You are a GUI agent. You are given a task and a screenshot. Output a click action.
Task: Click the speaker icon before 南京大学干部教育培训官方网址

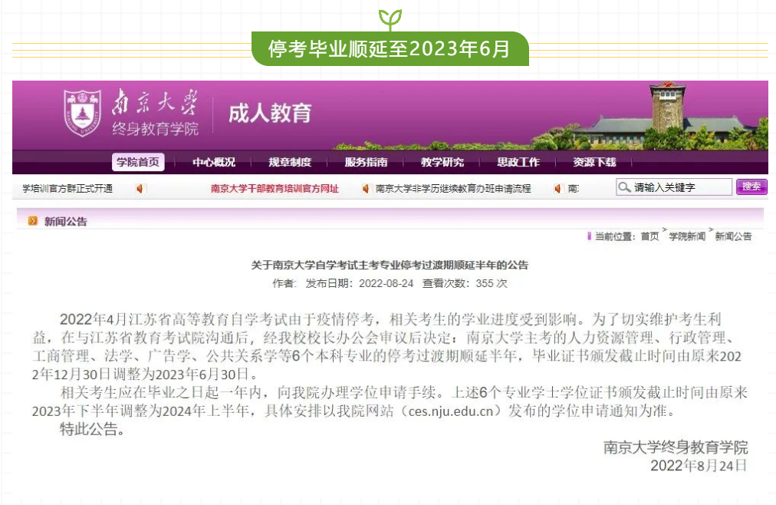[x=140, y=189]
